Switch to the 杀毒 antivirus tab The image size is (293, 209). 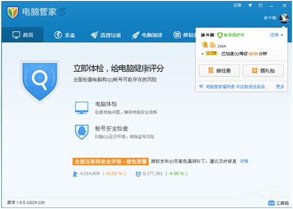click(x=65, y=35)
